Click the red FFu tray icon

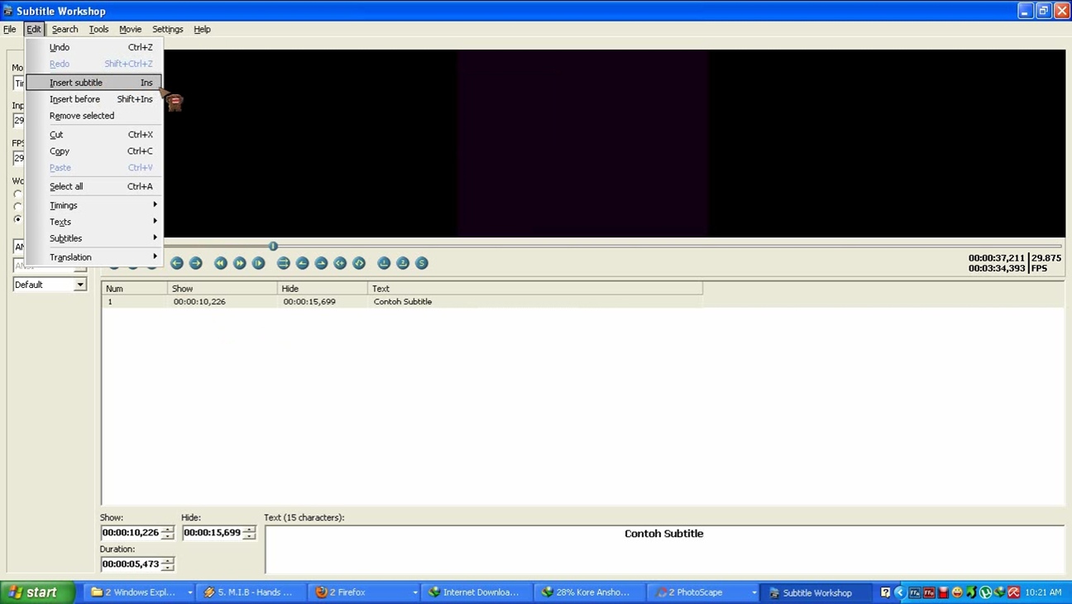tap(929, 593)
